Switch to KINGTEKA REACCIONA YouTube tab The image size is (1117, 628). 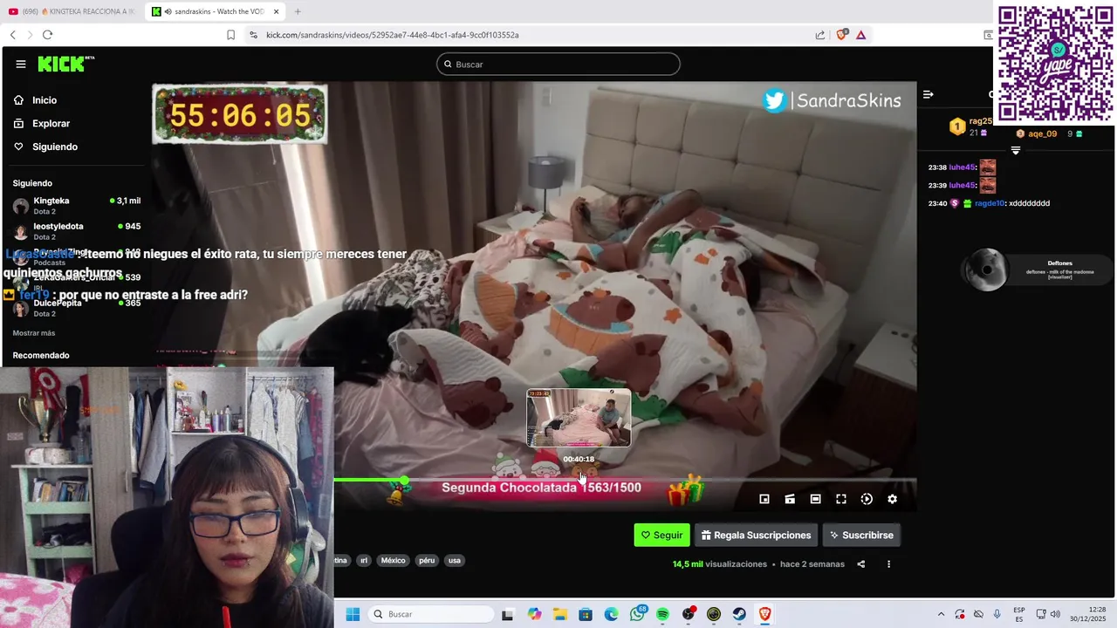(72, 11)
